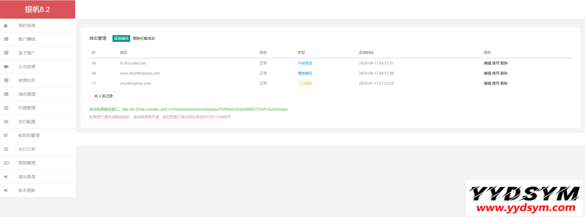Select 盒子推广 in the sidebar

pyautogui.click(x=27, y=53)
